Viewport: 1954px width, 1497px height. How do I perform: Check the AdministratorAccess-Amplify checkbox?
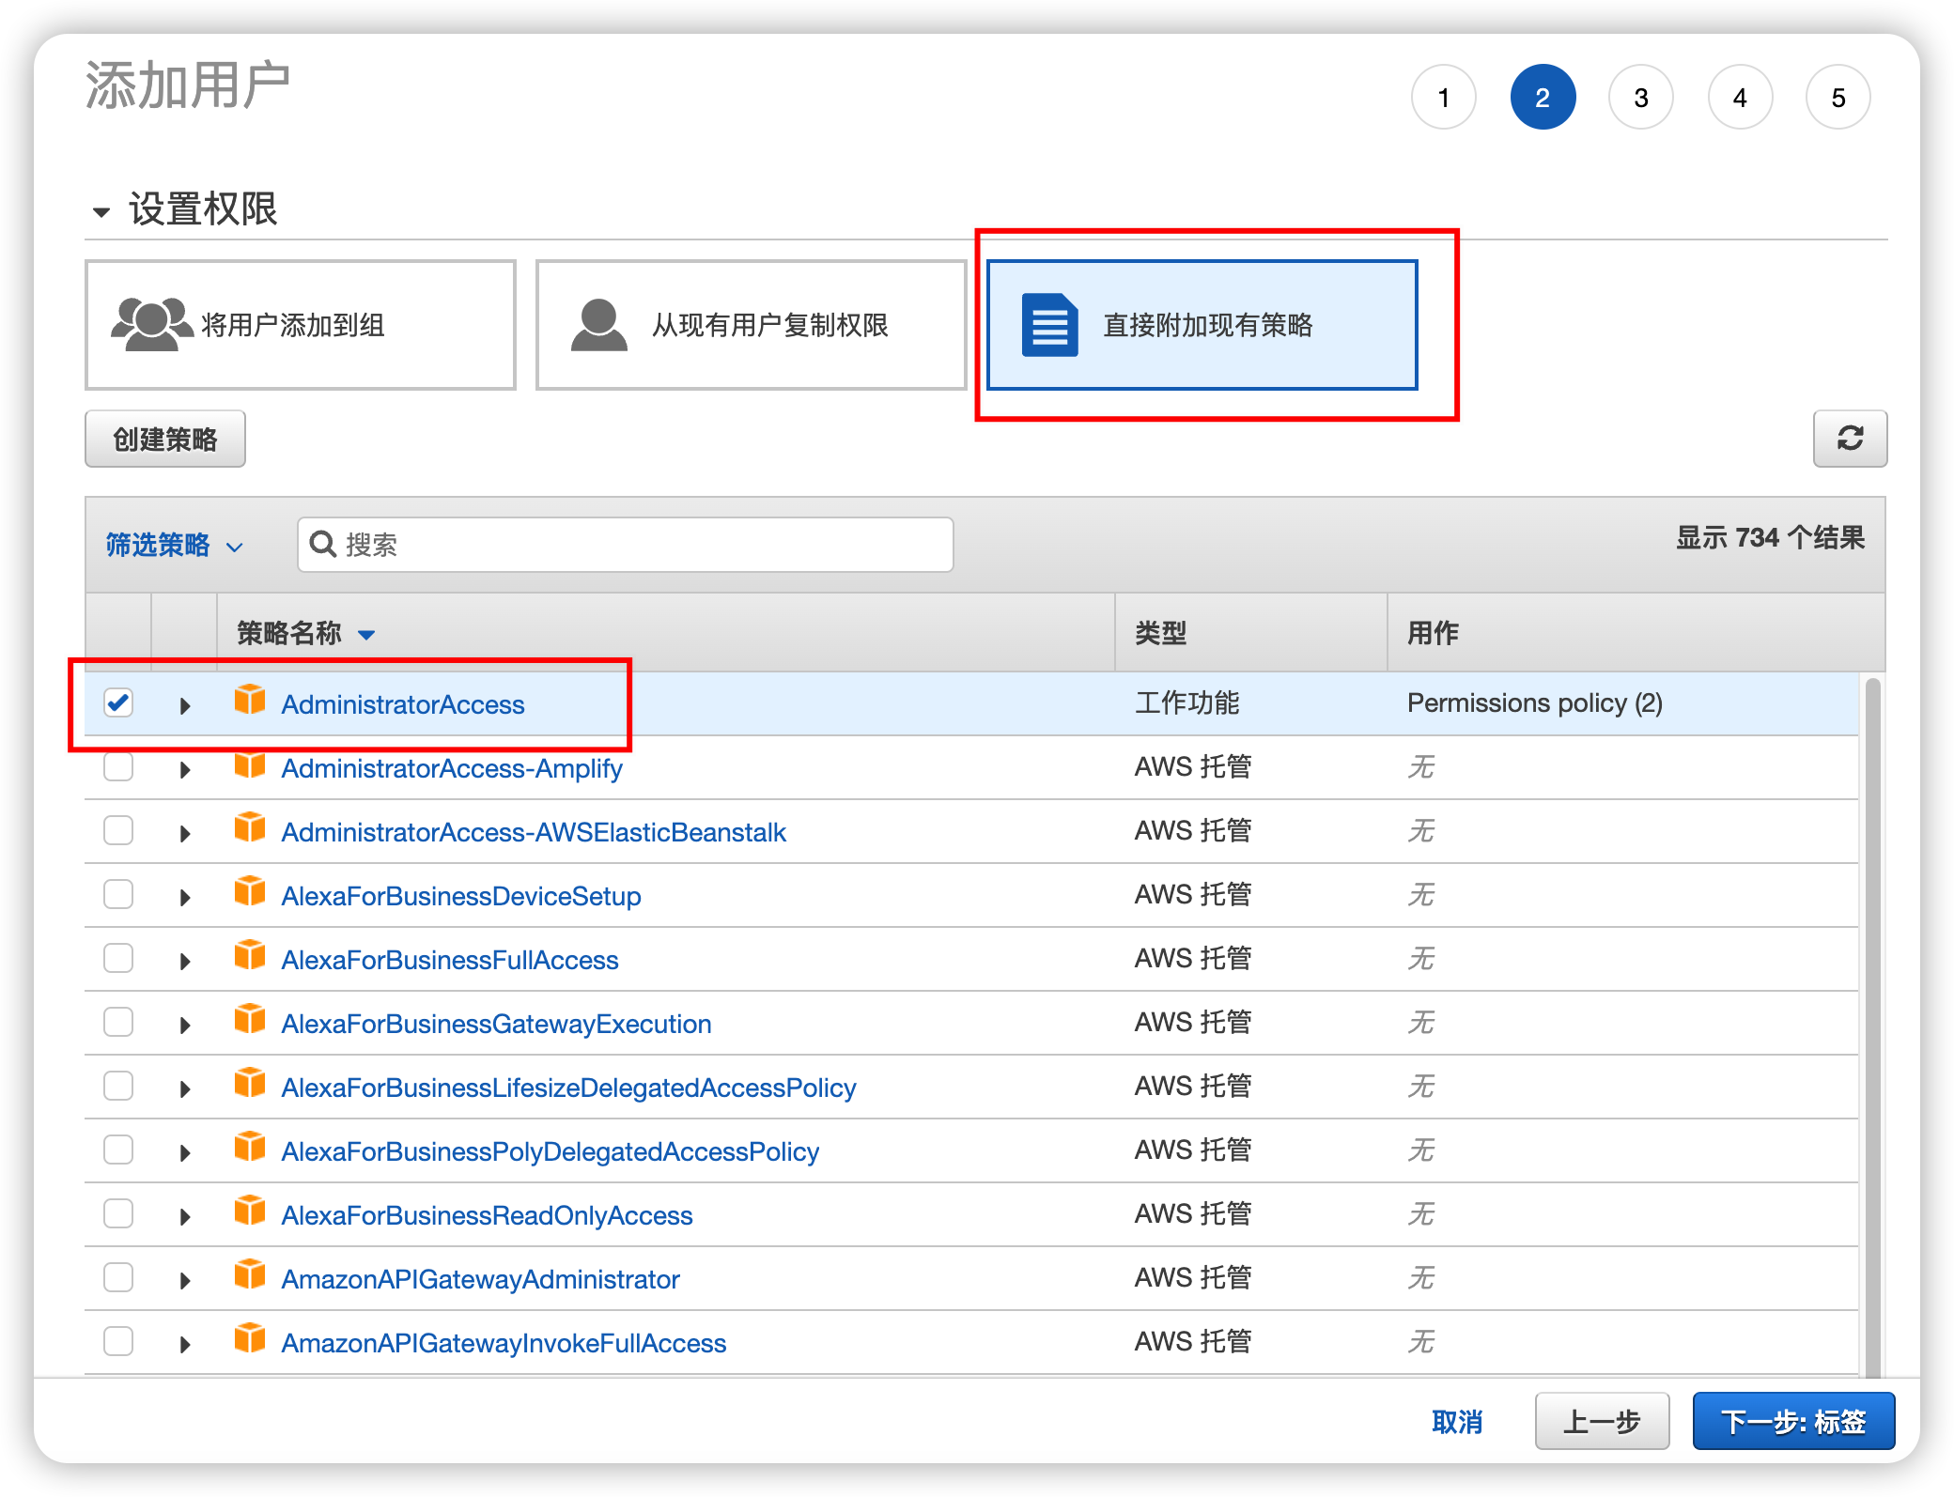[x=118, y=766]
